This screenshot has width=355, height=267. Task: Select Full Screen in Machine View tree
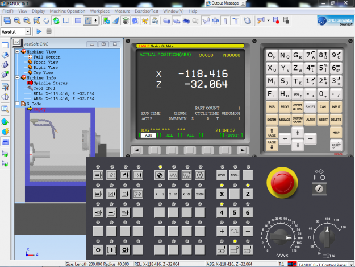47,57
